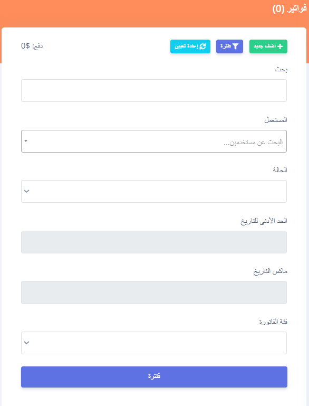309x406 pixels.
Task: Click the بحث field label
Action: (281, 69)
